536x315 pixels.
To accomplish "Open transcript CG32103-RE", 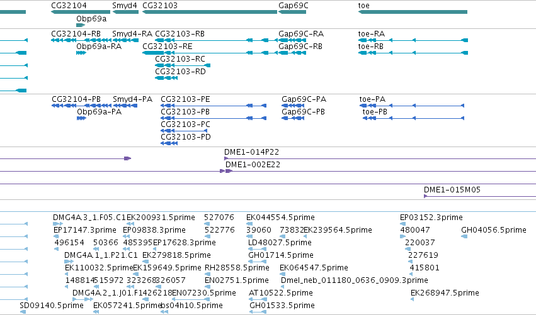I will pyautogui.click(x=168, y=47).
